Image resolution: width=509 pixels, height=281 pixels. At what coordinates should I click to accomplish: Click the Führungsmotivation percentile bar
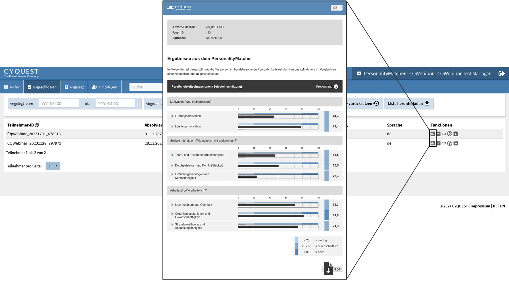[278, 116]
